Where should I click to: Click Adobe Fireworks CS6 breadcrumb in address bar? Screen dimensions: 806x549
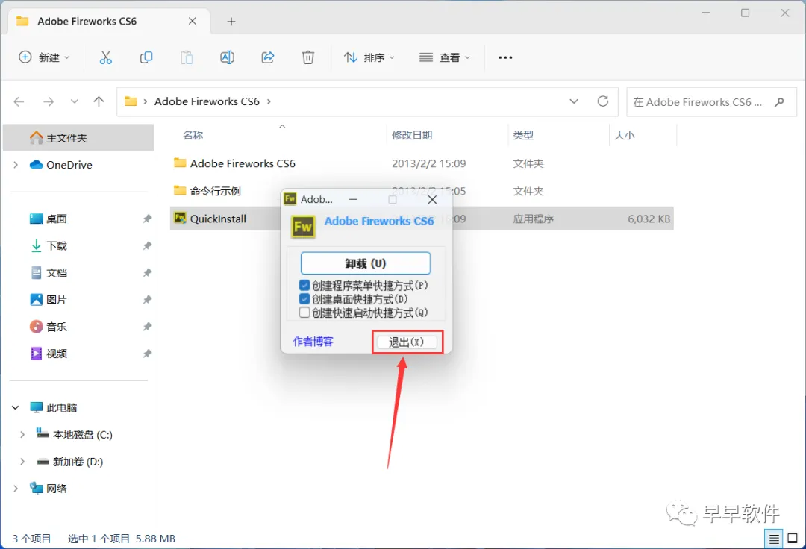[x=207, y=101]
